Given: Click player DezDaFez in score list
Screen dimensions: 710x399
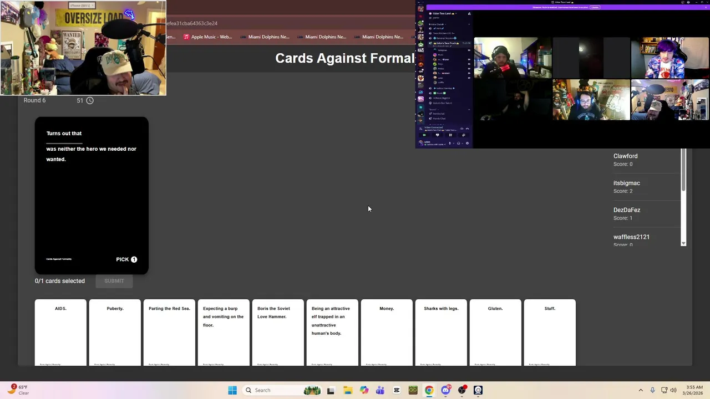Looking at the screenshot, I should click(x=627, y=210).
